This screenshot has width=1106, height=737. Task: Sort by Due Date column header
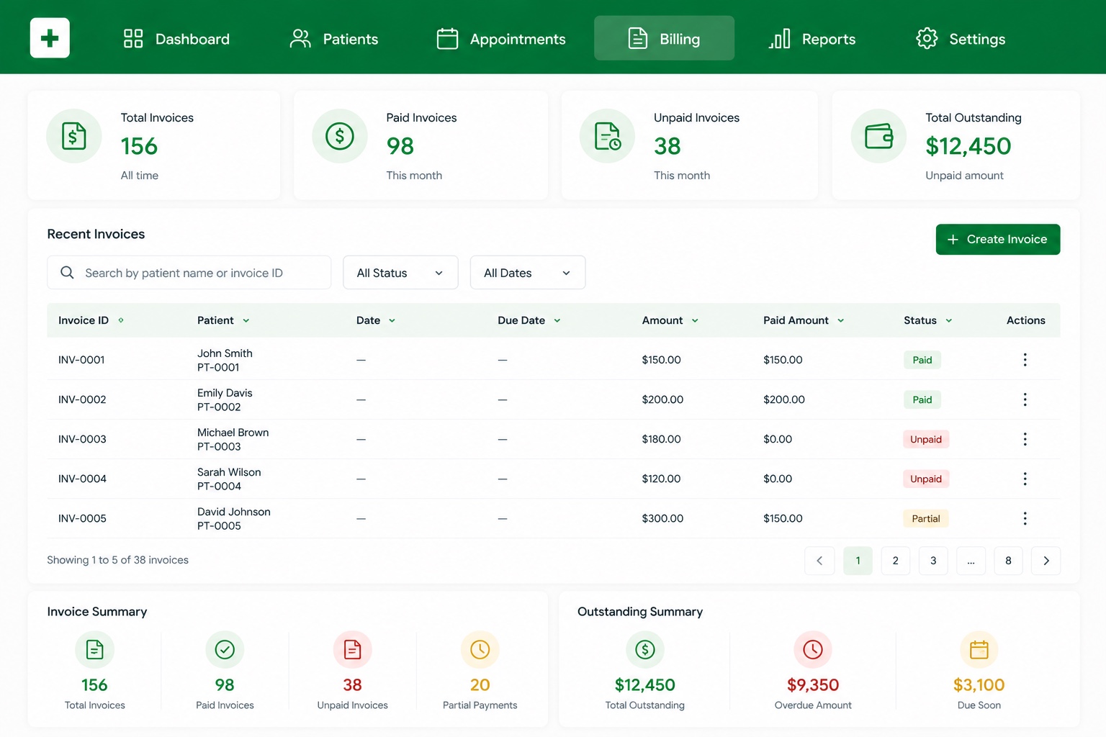pos(529,320)
